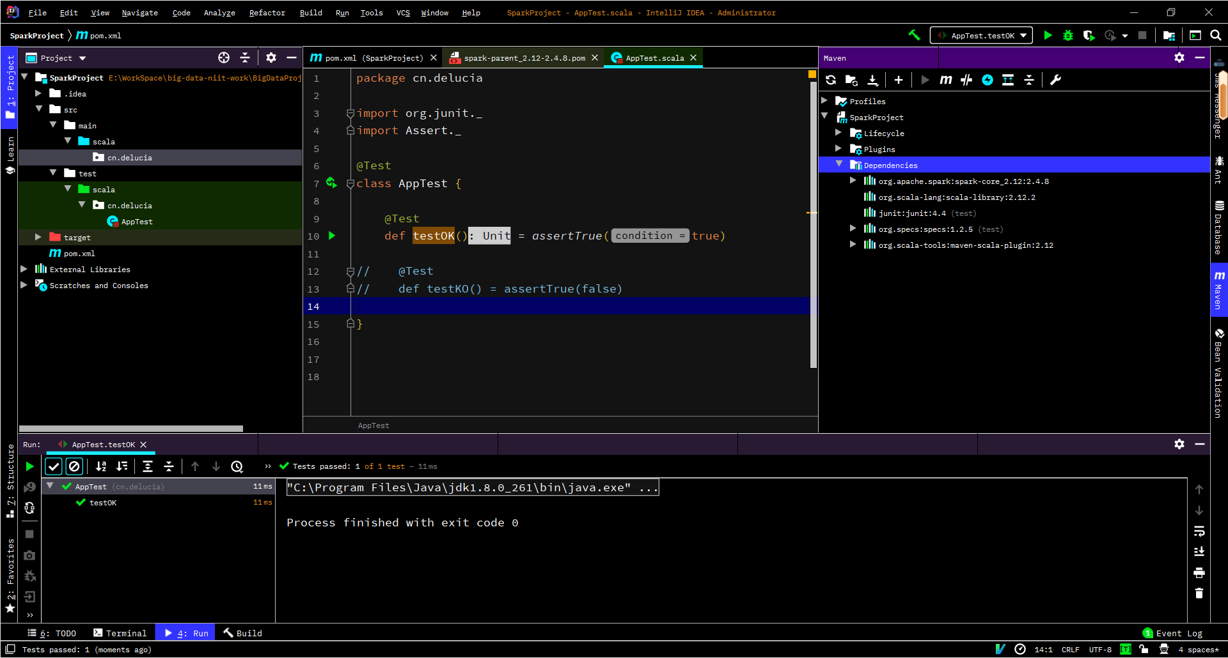This screenshot has width=1228, height=658.
Task: Hide the Project tool window
Action: (292, 57)
